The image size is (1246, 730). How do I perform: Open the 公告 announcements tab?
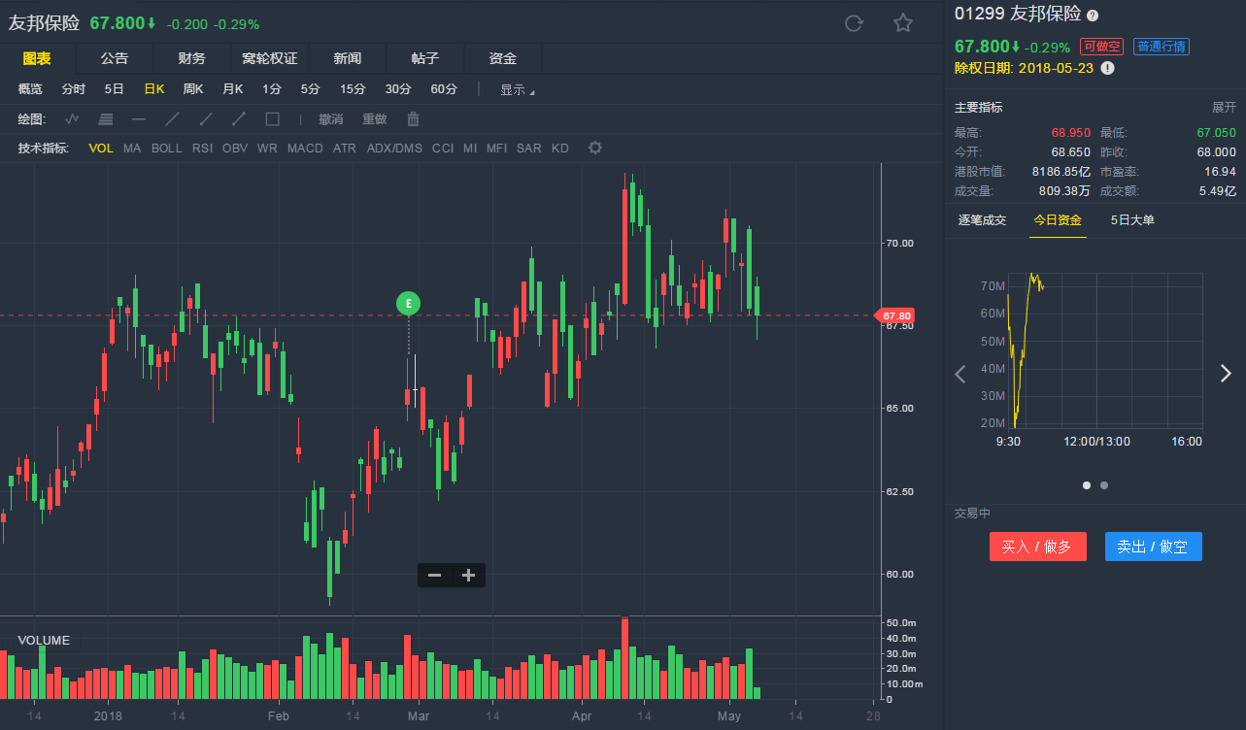click(x=114, y=59)
